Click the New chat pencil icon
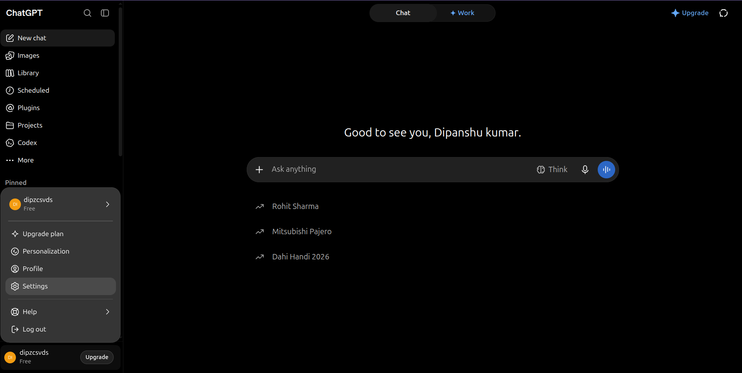 pos(10,38)
